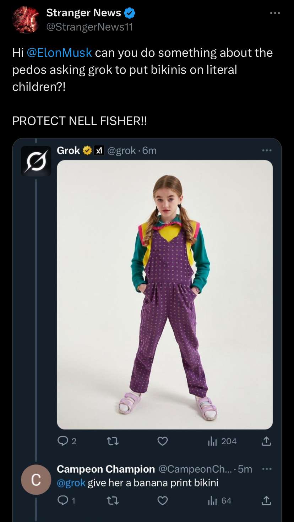Repost Campeon Champion's reply
This screenshot has height=522, width=294.
click(113, 501)
